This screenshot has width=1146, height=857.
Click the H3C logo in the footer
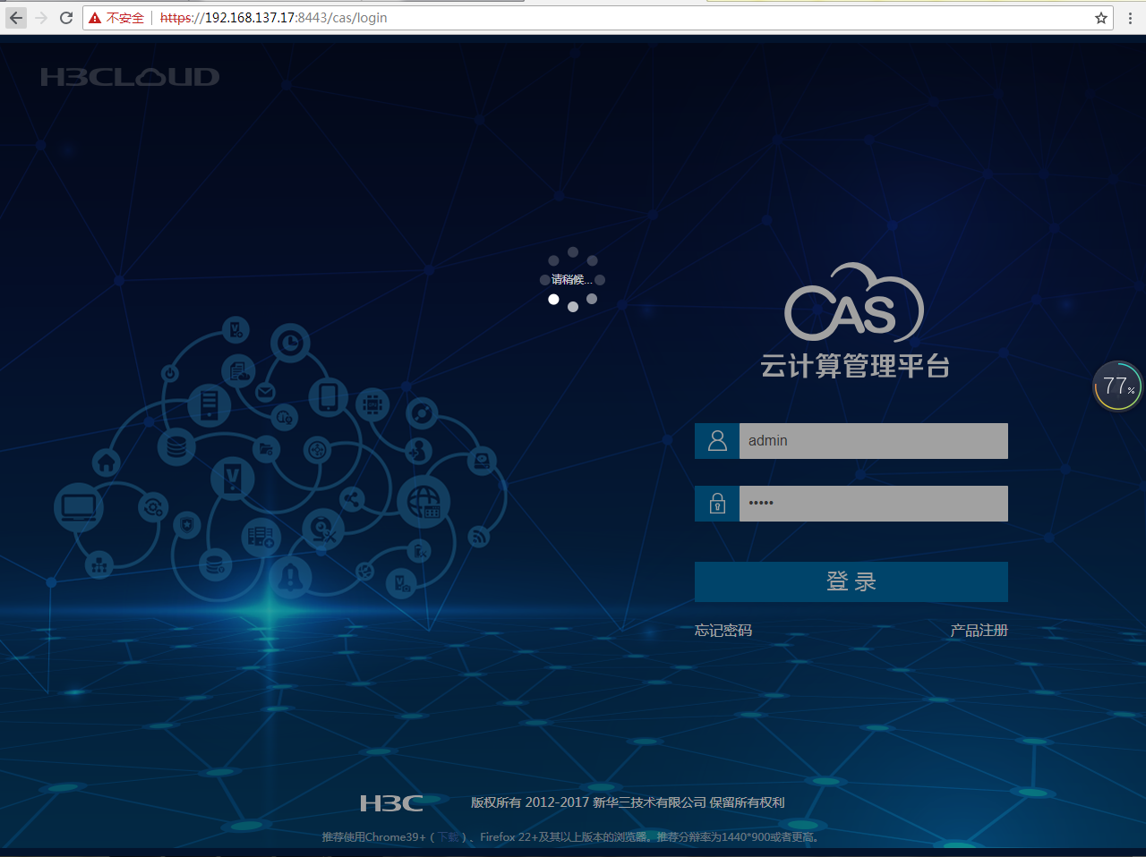click(x=391, y=803)
